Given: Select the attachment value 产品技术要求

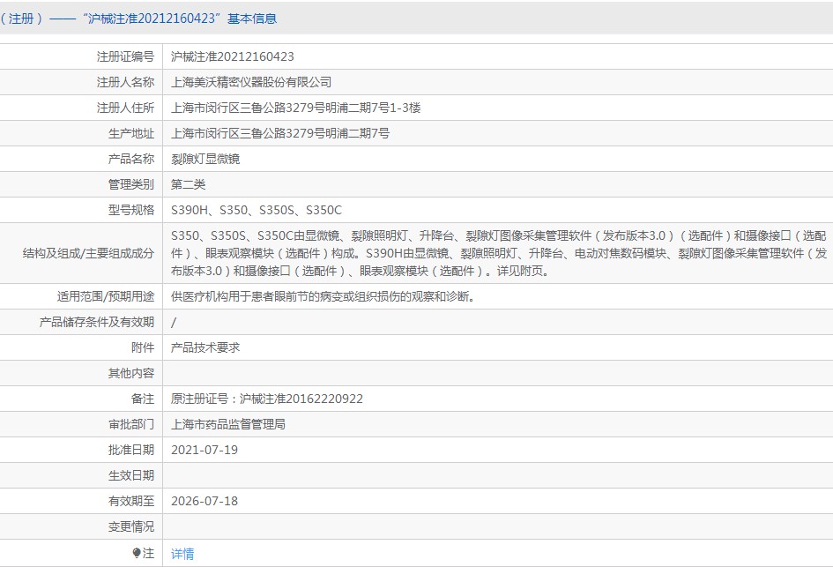Looking at the screenshot, I should pyautogui.click(x=205, y=347).
